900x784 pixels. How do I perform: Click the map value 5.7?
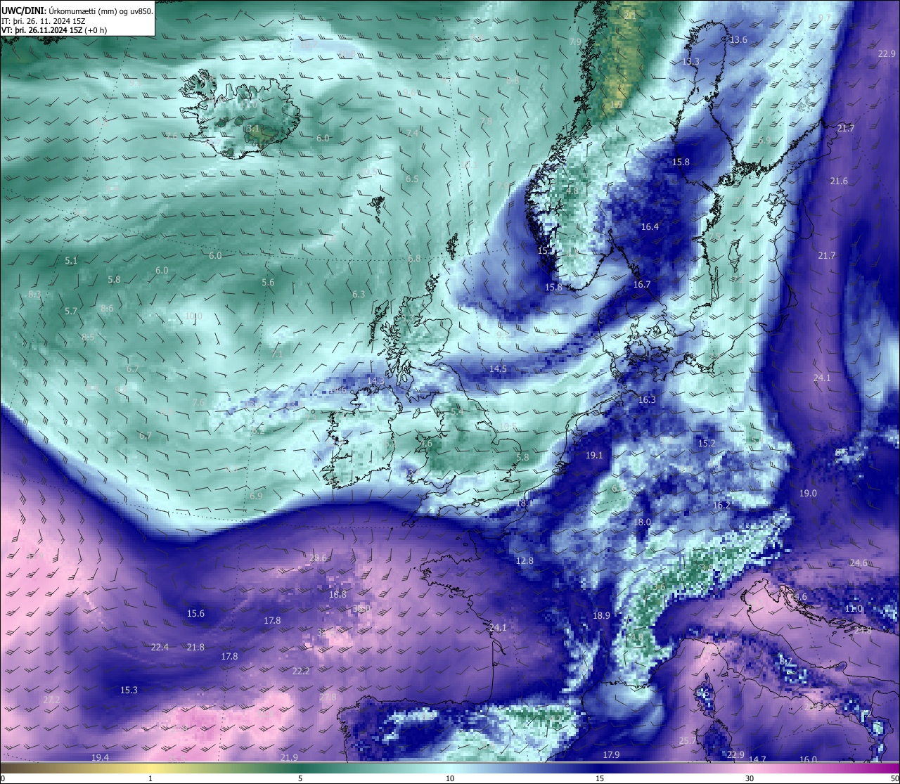71,311
